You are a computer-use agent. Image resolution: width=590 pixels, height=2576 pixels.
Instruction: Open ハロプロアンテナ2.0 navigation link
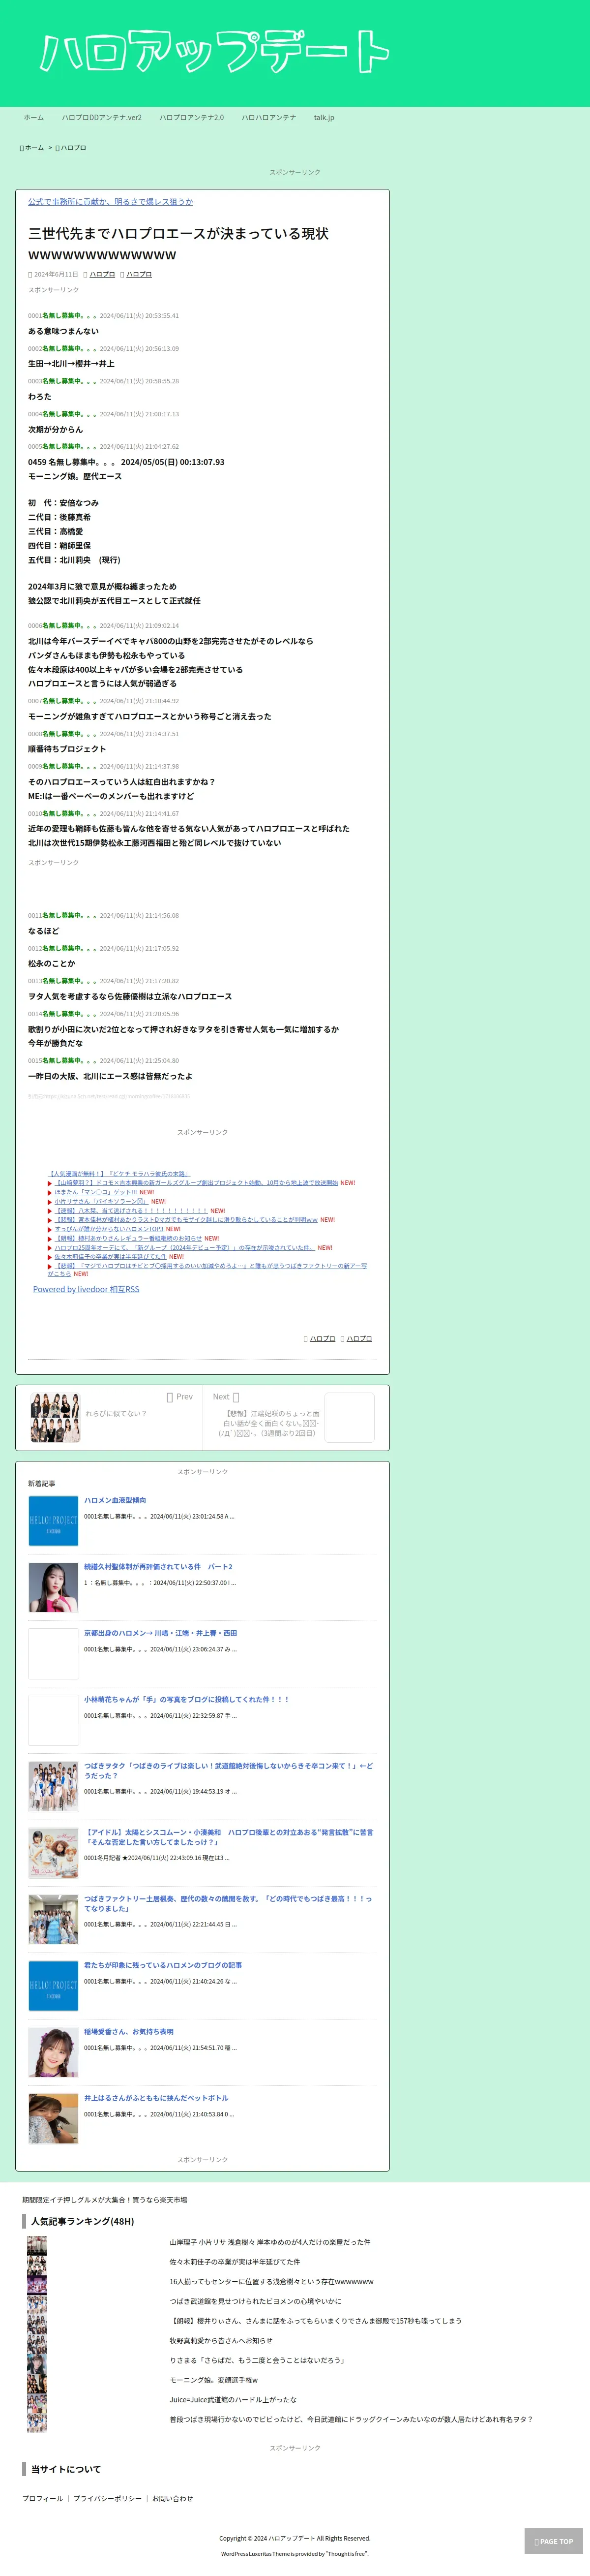click(192, 117)
